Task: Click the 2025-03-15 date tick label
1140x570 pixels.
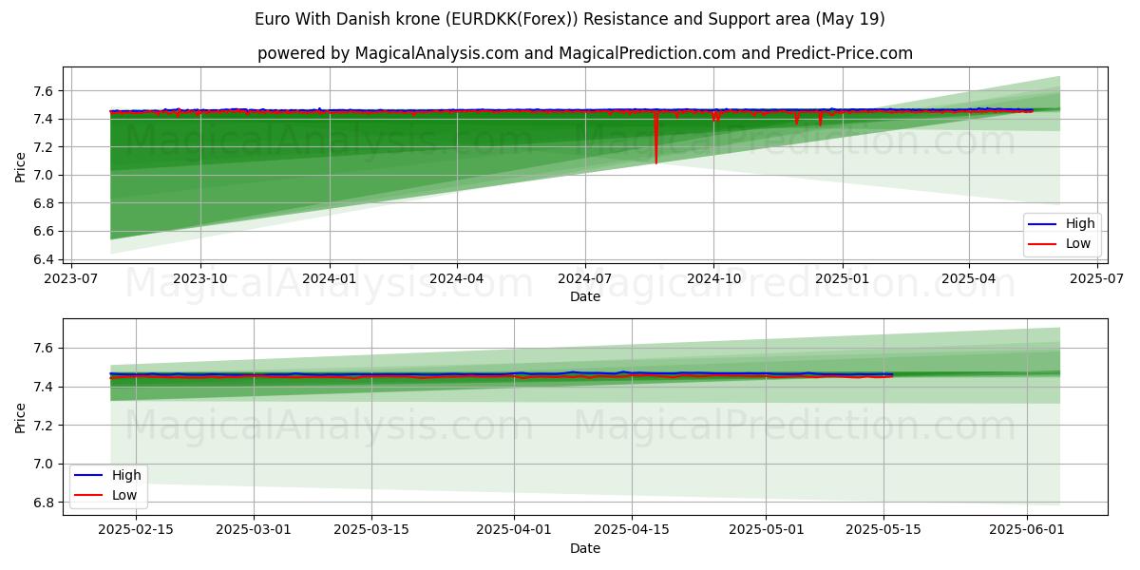Action: 371,530
